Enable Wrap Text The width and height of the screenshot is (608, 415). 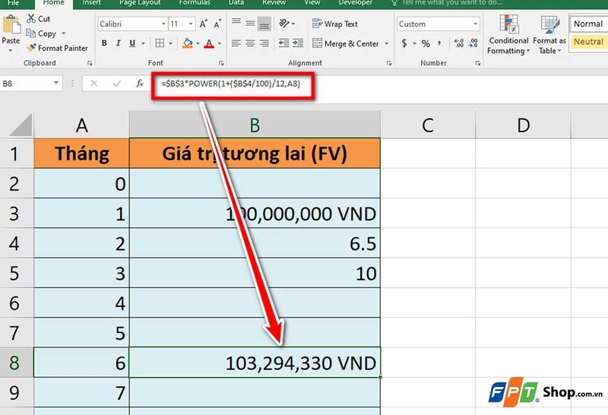(x=335, y=24)
